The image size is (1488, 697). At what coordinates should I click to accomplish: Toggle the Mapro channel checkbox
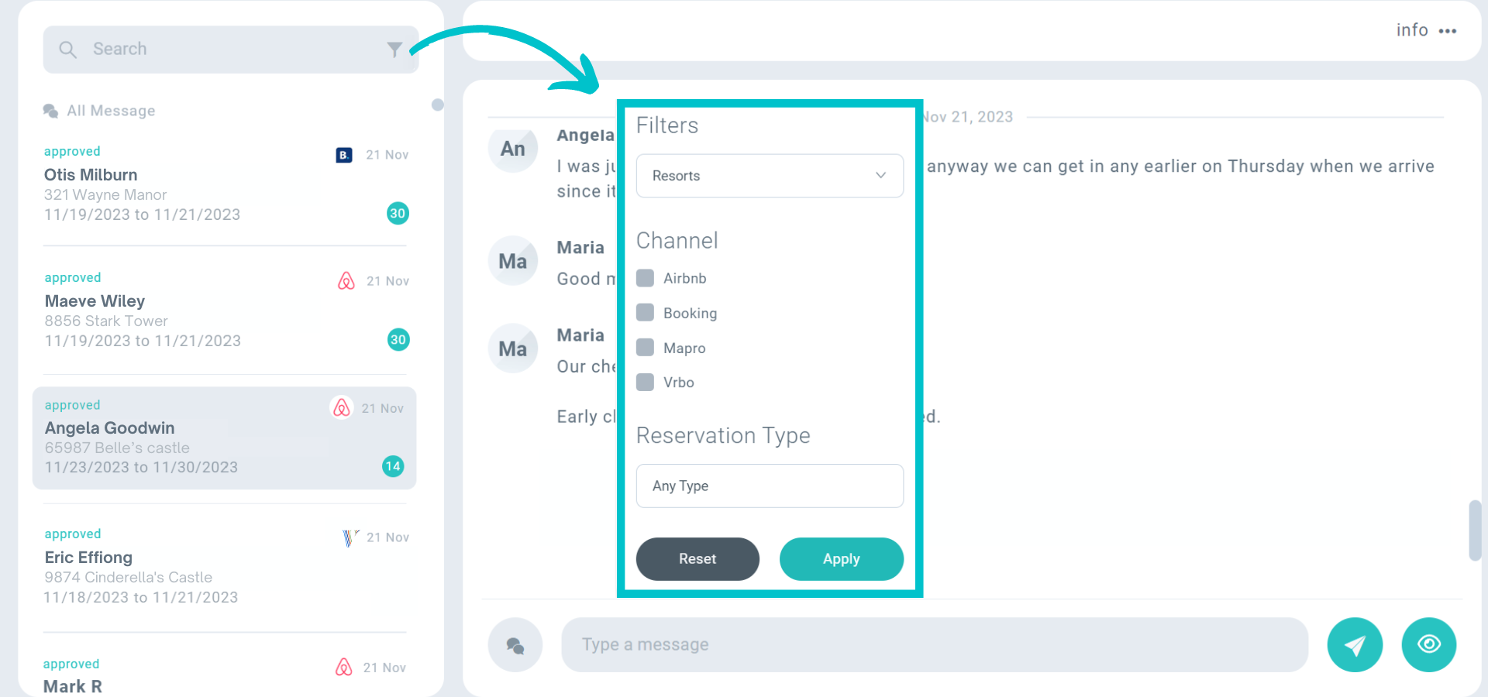click(x=645, y=347)
